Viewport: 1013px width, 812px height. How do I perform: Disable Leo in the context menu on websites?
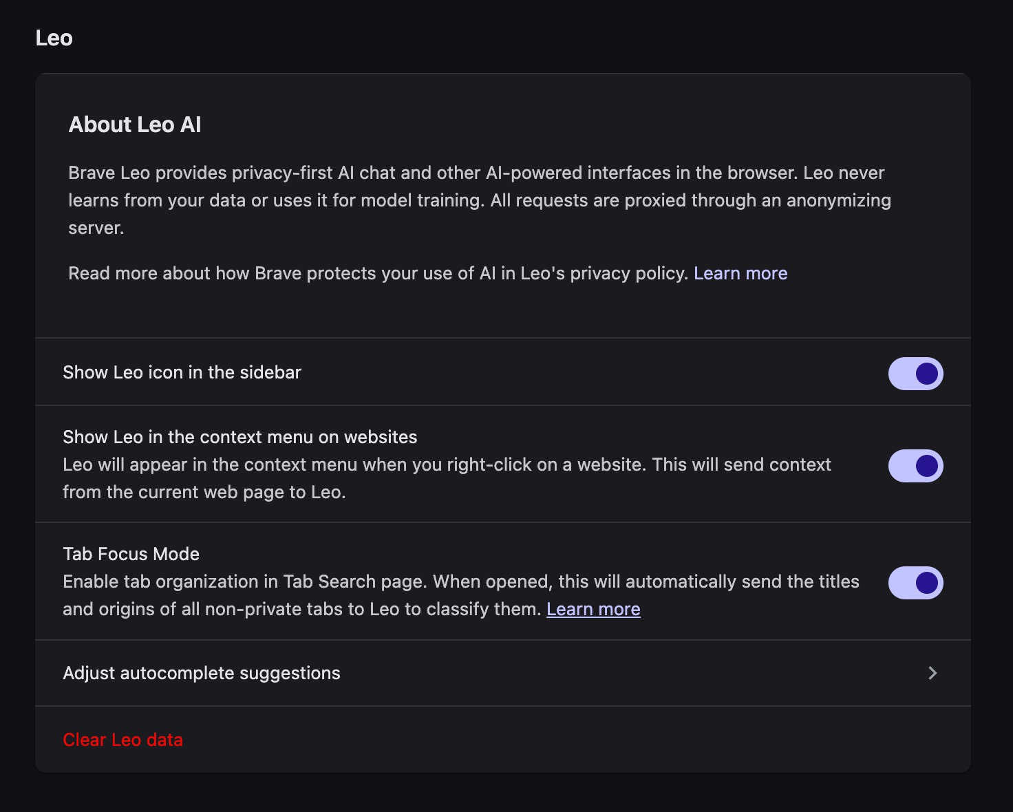point(915,466)
